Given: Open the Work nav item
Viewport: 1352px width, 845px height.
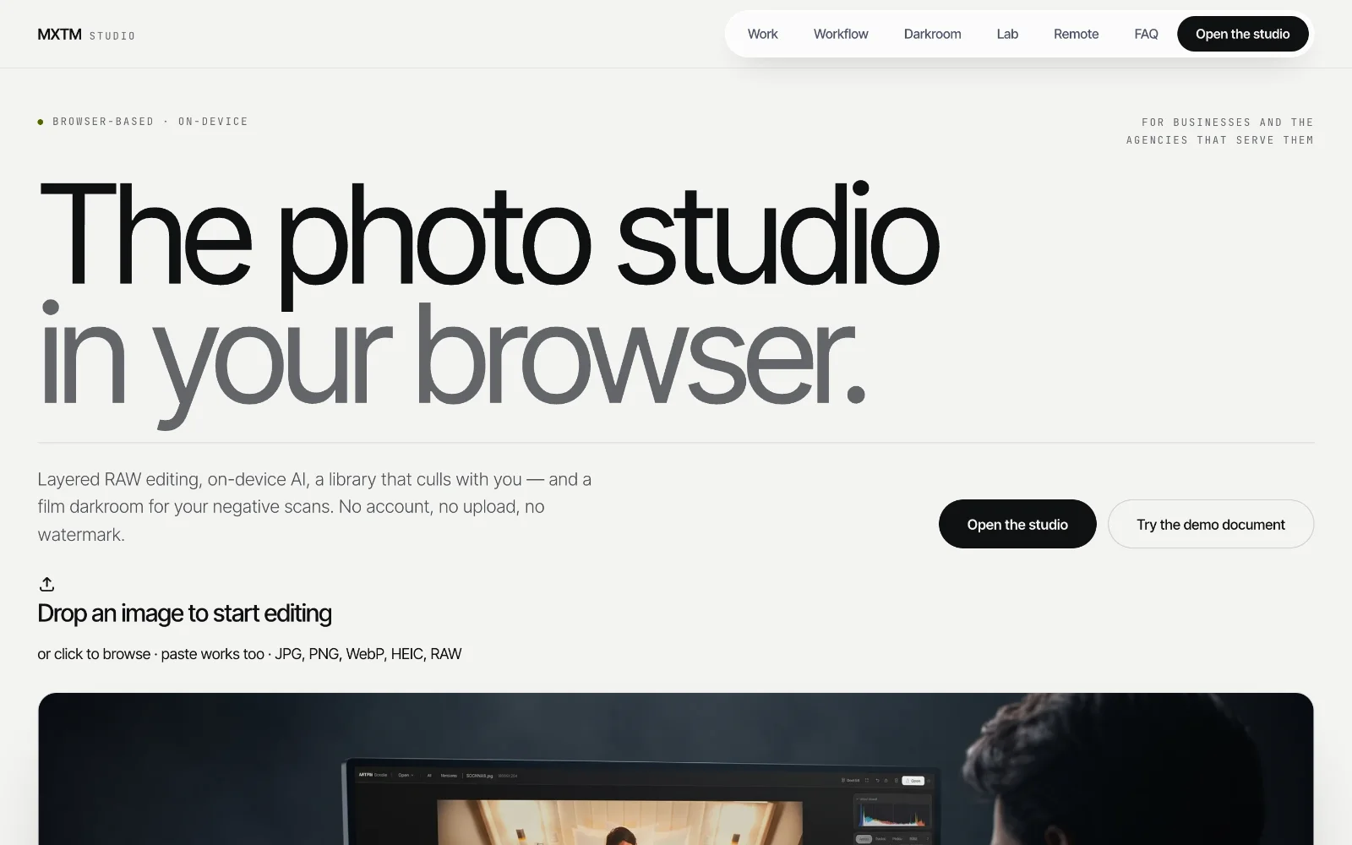Looking at the screenshot, I should 762,34.
